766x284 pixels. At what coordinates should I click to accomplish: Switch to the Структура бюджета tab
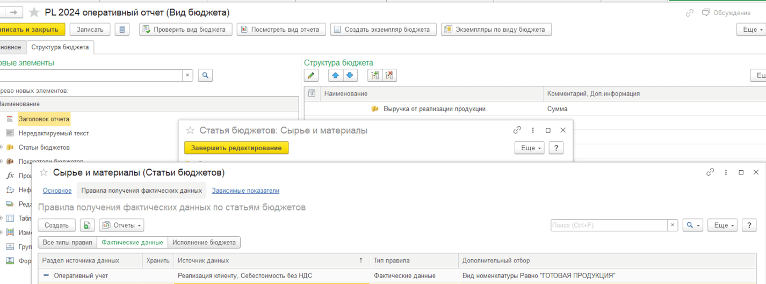(x=60, y=47)
